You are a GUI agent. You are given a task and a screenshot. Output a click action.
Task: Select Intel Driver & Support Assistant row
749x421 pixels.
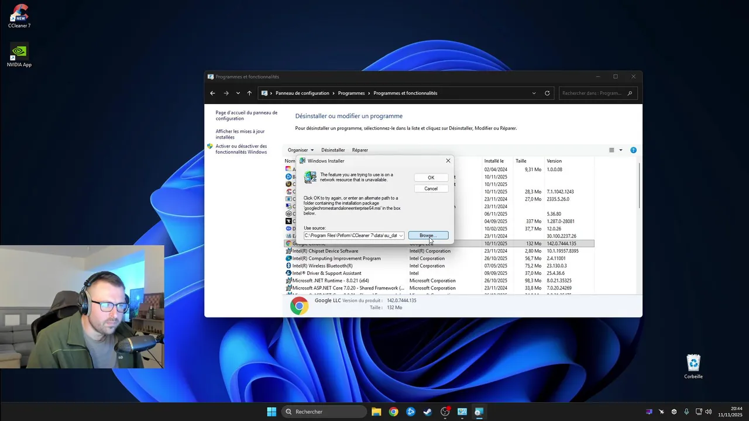(439, 273)
